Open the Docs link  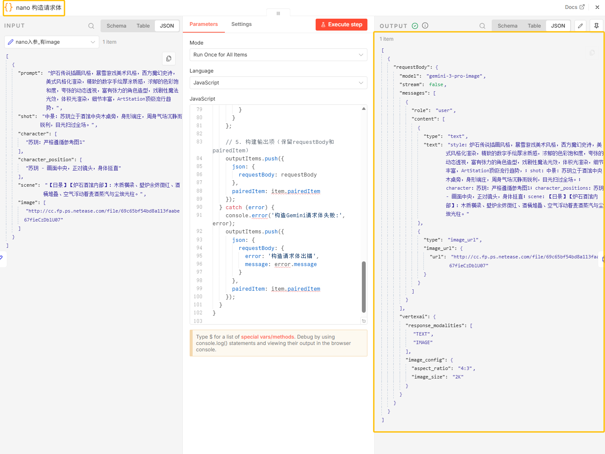click(574, 7)
